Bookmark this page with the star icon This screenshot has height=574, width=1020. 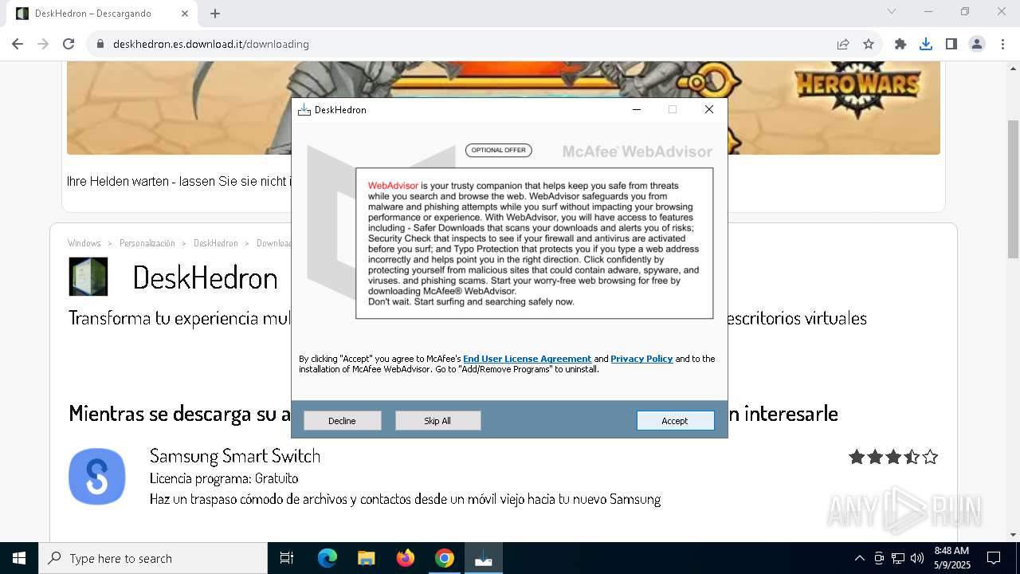pyautogui.click(x=869, y=44)
